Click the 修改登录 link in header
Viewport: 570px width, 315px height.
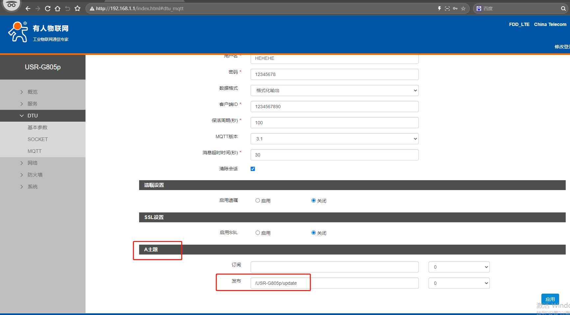coord(562,47)
